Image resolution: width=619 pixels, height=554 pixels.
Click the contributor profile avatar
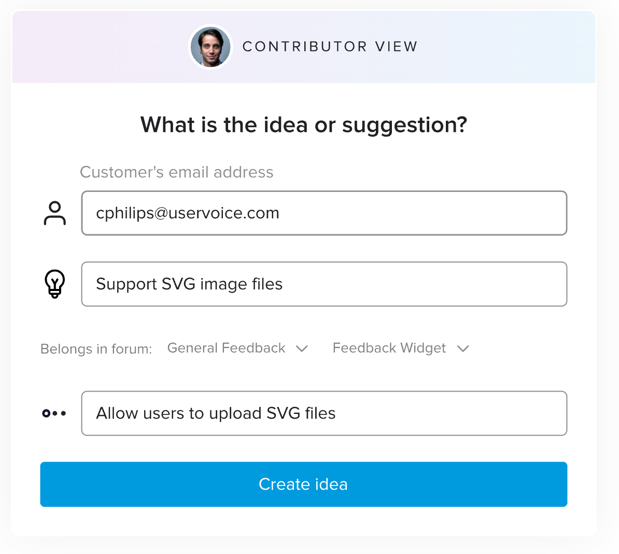210,47
